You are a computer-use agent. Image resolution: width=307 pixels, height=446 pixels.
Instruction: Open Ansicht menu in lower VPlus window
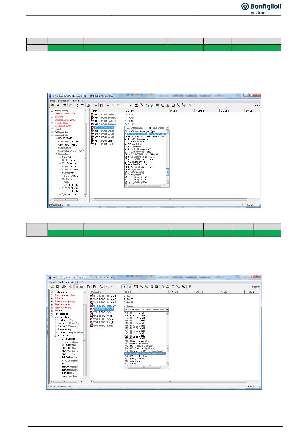point(75,282)
